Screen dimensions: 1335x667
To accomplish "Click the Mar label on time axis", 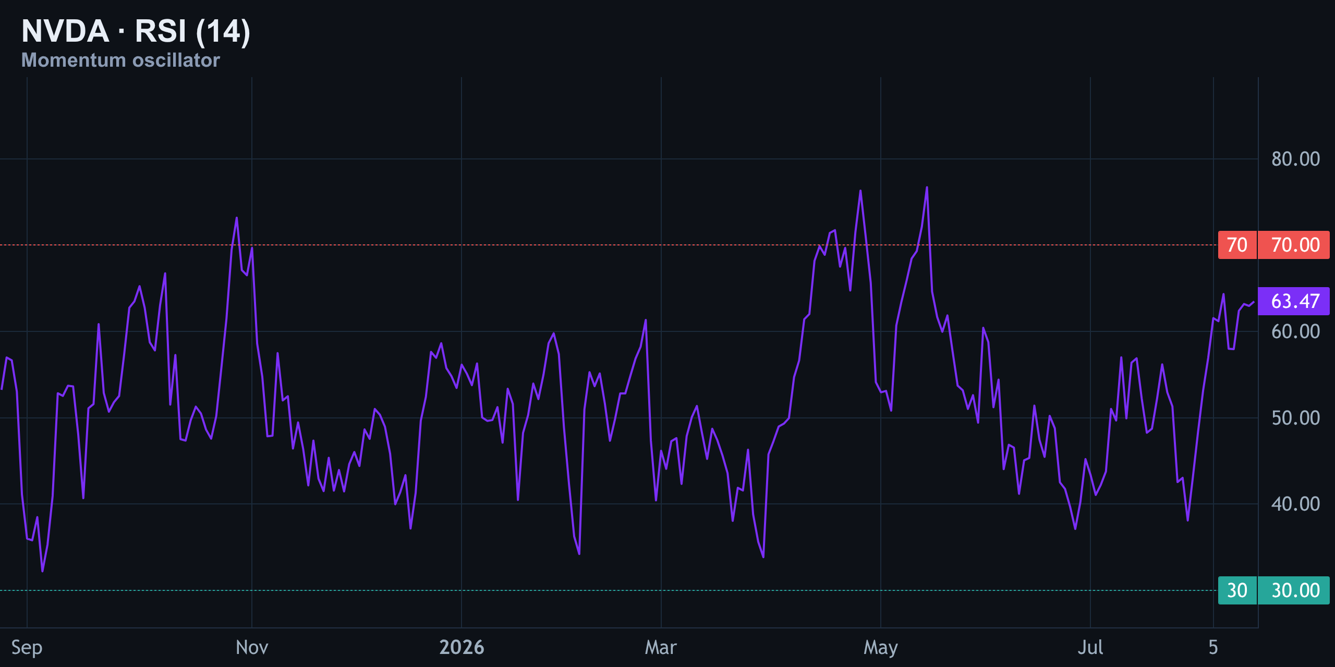I will coord(661,648).
